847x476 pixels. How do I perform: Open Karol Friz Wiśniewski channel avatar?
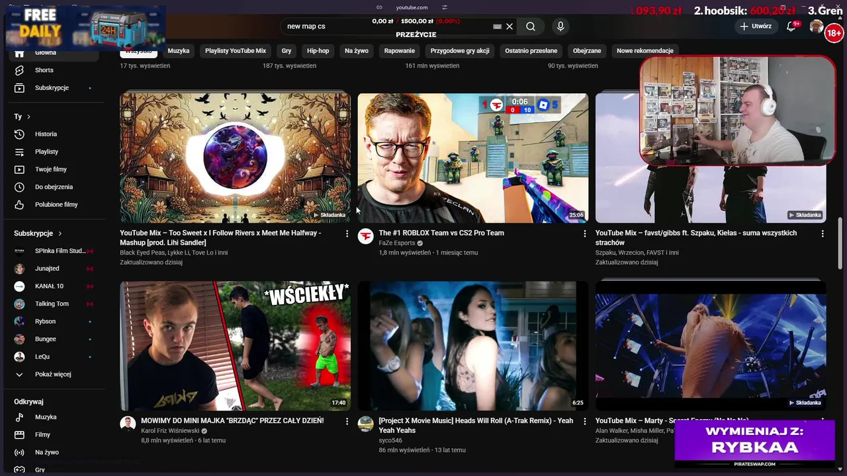128,424
